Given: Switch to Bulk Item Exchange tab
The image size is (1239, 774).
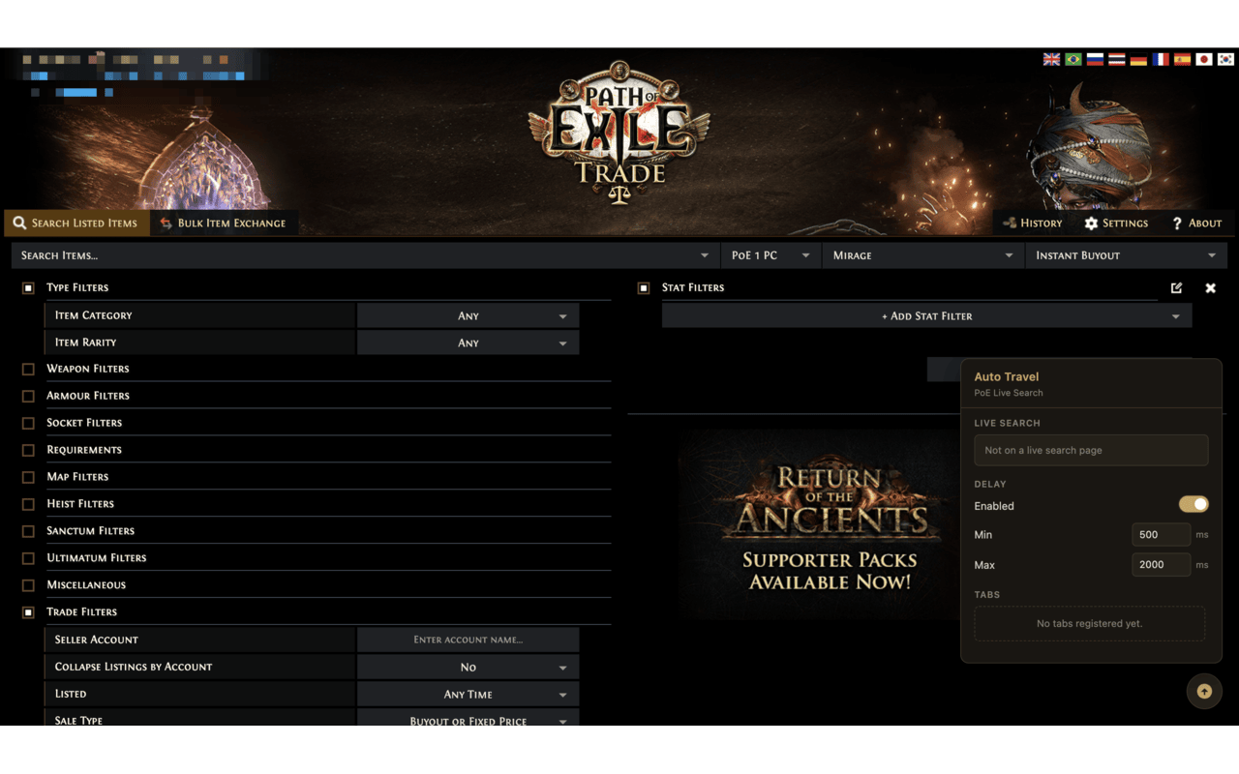Looking at the screenshot, I should (224, 223).
